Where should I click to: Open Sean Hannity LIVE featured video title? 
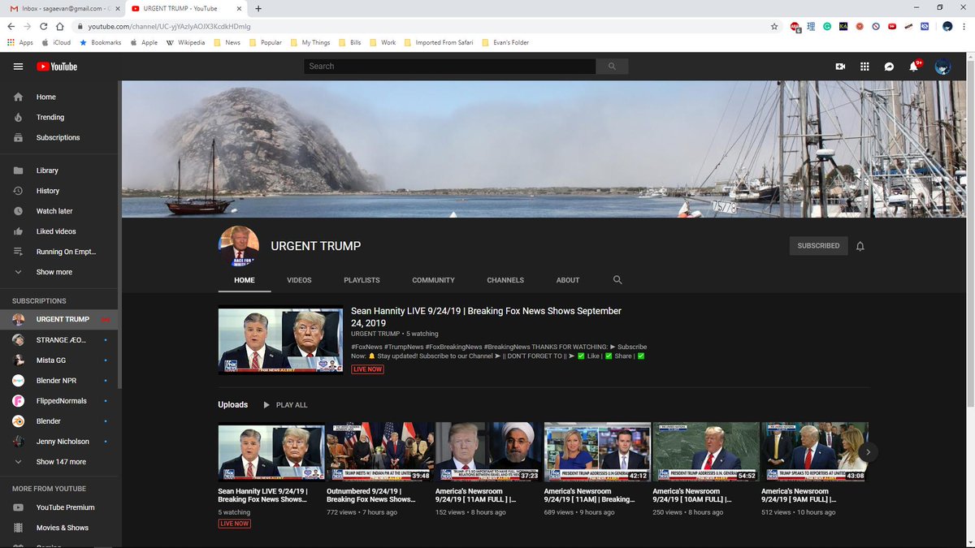coord(486,317)
